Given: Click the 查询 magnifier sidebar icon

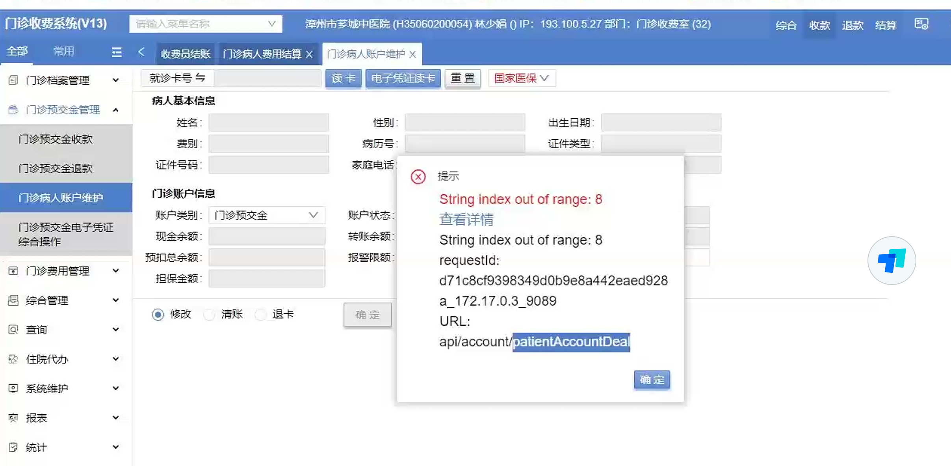Looking at the screenshot, I should pos(13,330).
